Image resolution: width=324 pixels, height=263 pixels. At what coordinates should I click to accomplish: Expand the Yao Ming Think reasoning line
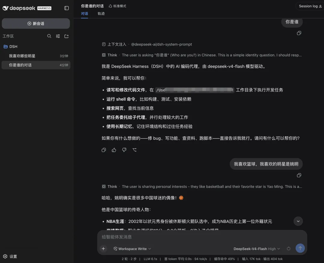coord(202,186)
